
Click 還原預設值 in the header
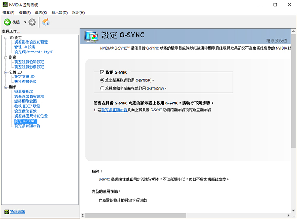276,41
